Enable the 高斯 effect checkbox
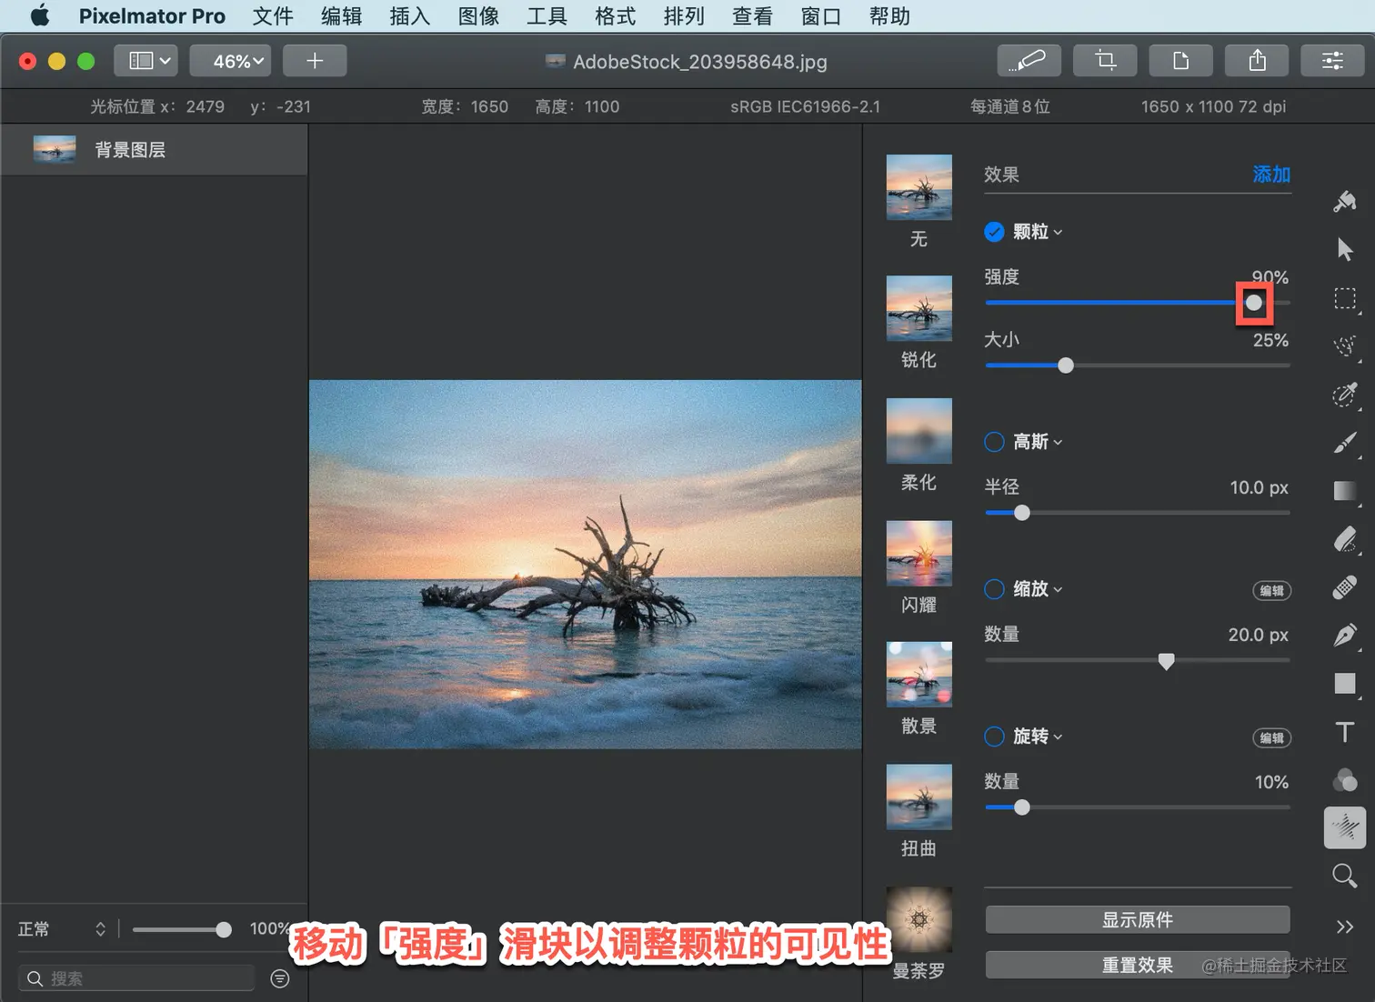The height and width of the screenshot is (1002, 1375). coord(994,442)
